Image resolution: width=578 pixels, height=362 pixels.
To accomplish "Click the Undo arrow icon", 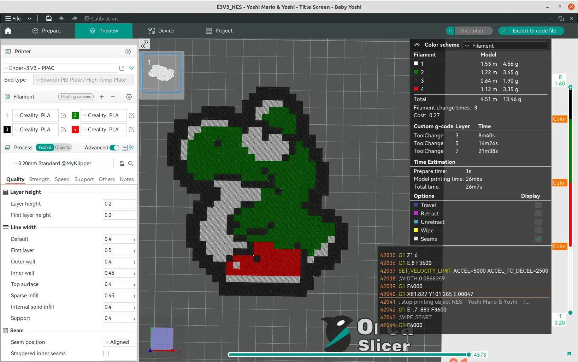I will (62, 18).
